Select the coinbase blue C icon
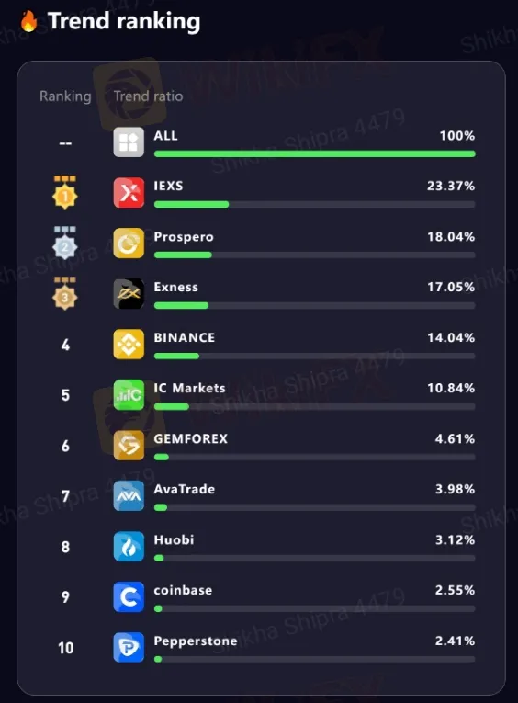Viewport: 518px width, 703px height. [129, 597]
